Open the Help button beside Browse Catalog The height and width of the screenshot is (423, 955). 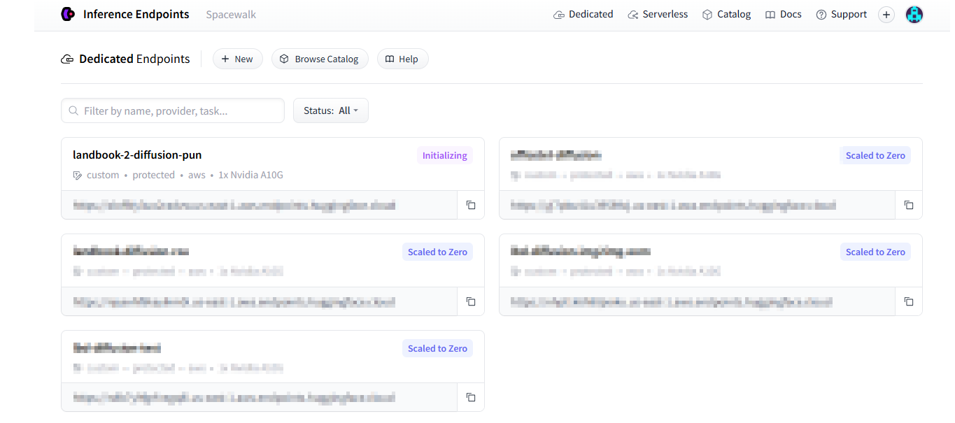coord(402,59)
